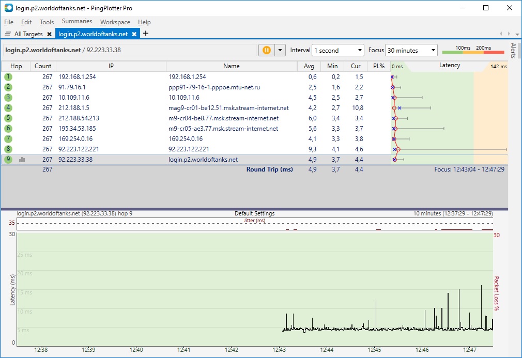Click the hop 4 green number circle
Screen dimensions: 522x358
(8, 108)
